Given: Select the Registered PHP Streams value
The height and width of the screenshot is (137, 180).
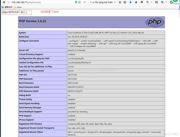Looking at the screenshot, I should (90, 124).
